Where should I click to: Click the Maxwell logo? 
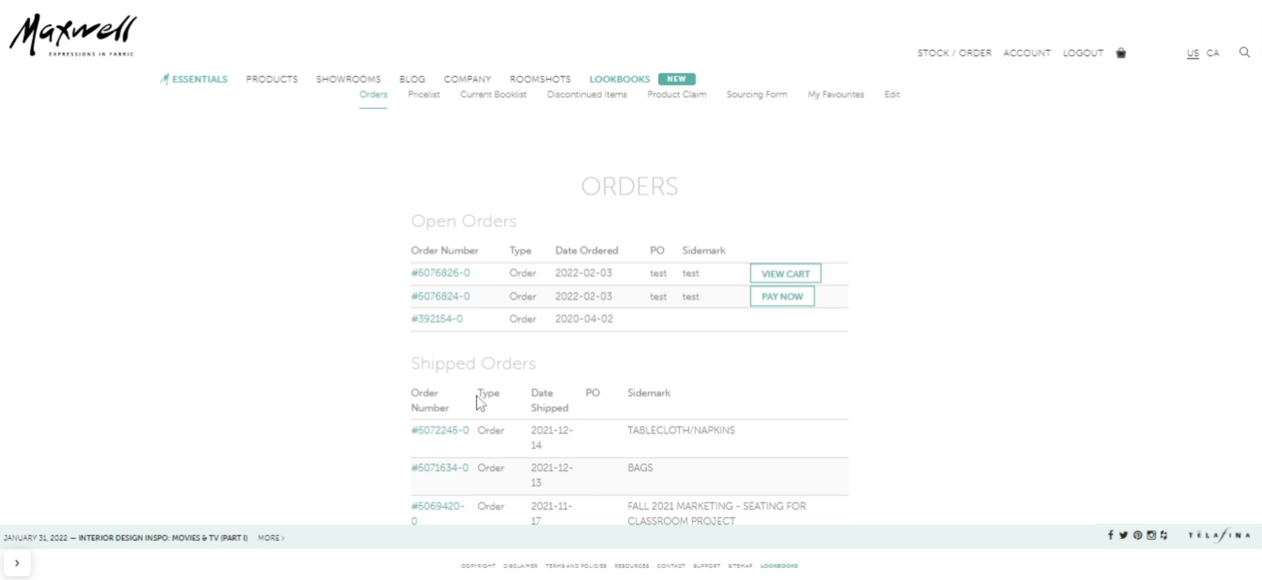(74, 35)
